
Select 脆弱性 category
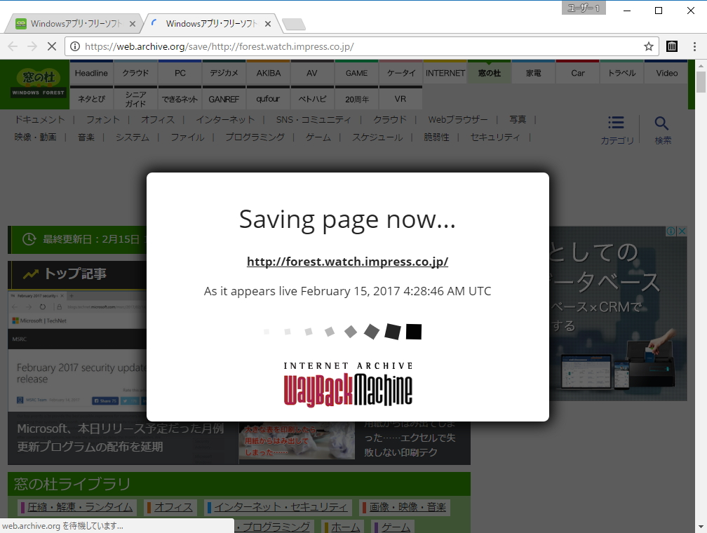(x=436, y=137)
